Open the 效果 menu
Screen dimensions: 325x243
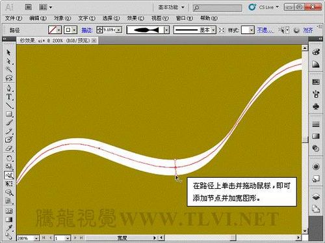pos(136,18)
